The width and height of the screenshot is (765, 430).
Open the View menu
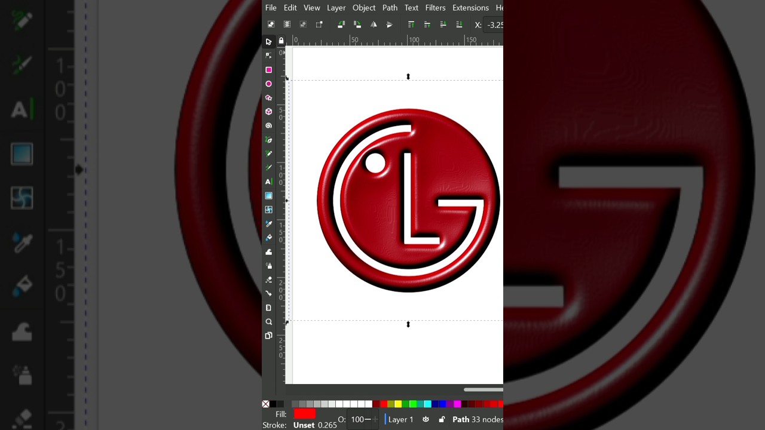pyautogui.click(x=312, y=8)
